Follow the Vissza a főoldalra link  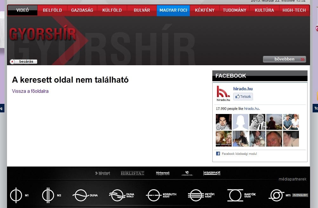tap(30, 91)
